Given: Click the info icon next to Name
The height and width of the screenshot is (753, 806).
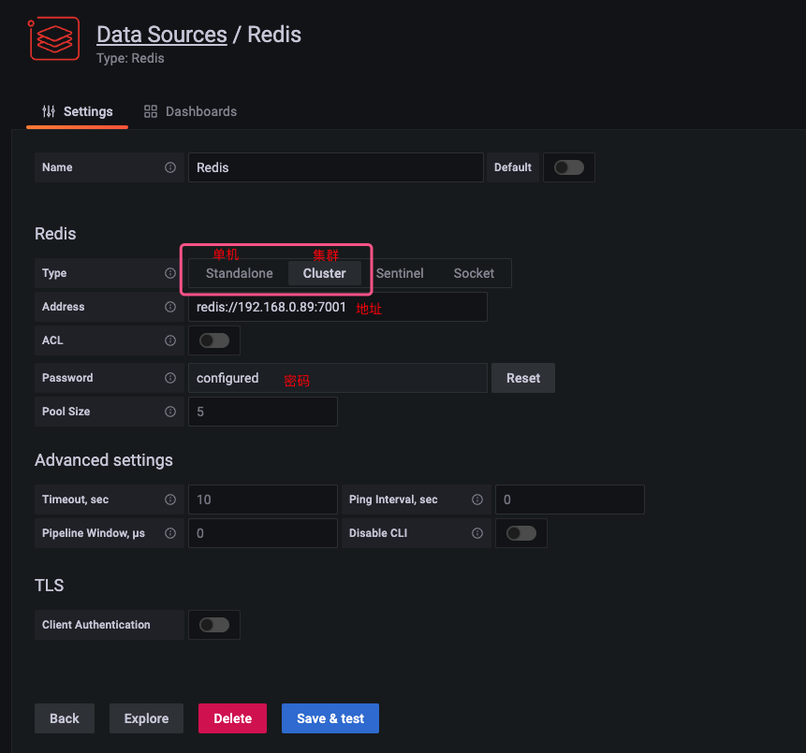Looking at the screenshot, I should click(x=170, y=167).
